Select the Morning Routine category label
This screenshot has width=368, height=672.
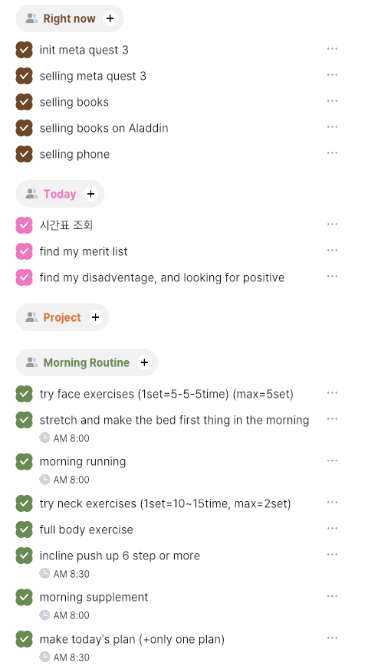click(86, 362)
